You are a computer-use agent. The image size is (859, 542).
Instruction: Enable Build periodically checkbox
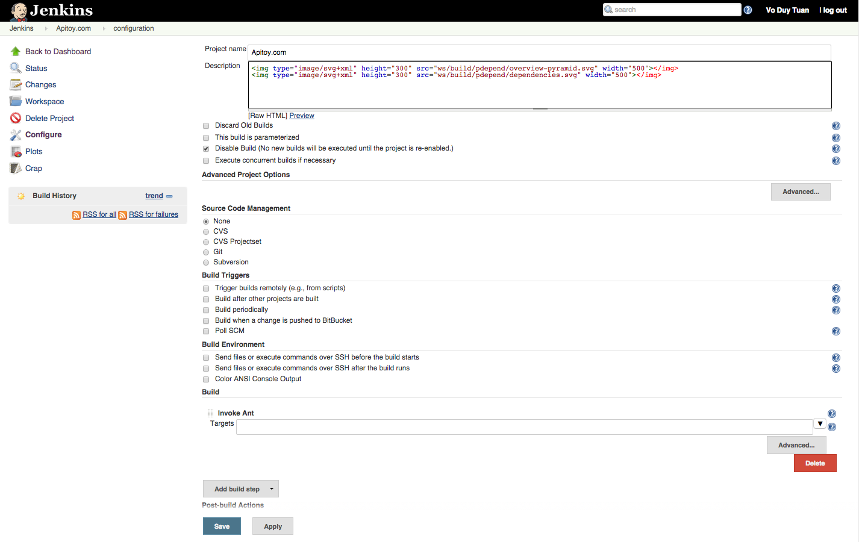pos(206,310)
